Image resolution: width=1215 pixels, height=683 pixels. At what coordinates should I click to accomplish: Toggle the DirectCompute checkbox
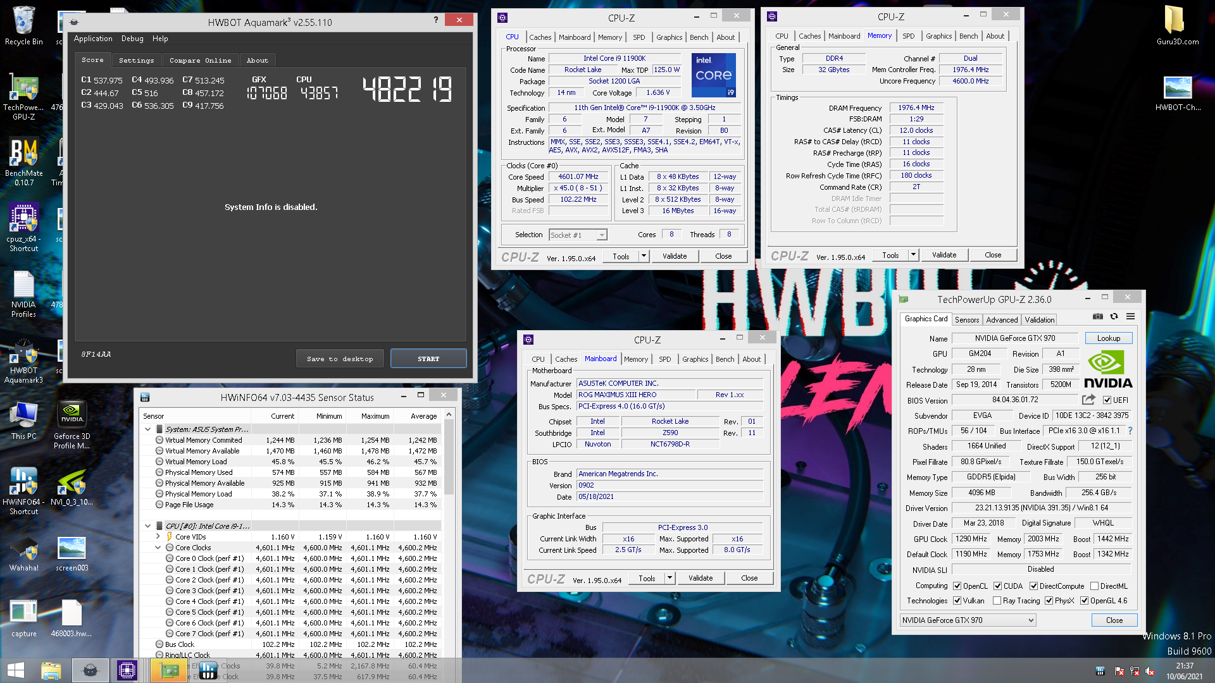[x=1033, y=586]
